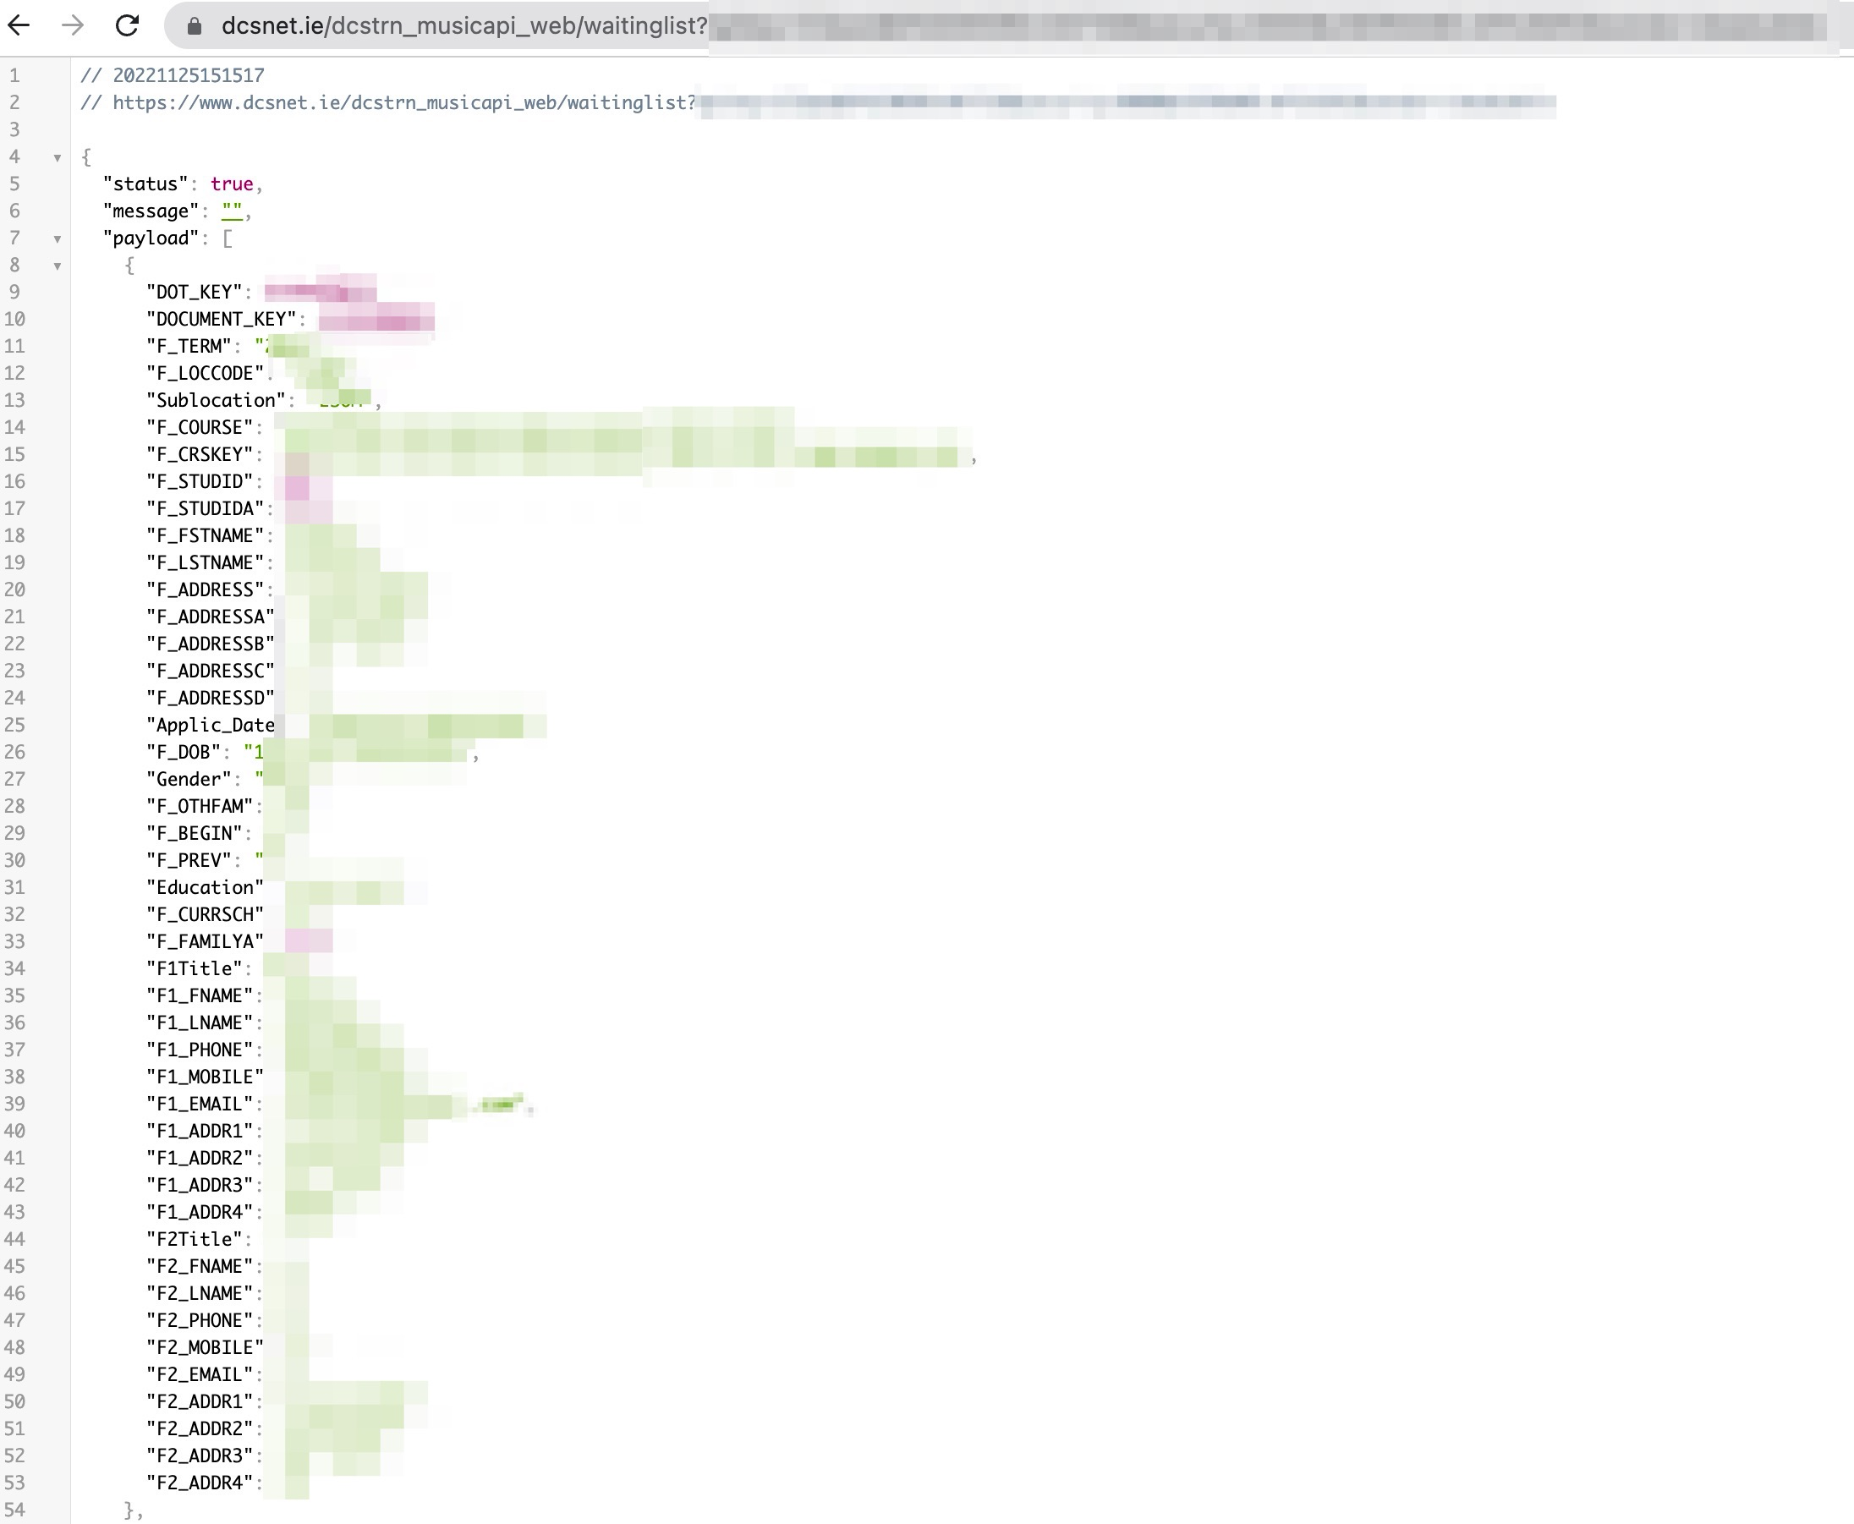
Task: Click the browser forward arrow
Action: [x=73, y=25]
